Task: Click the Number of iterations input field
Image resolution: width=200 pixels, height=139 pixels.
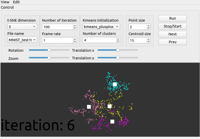Action: click(x=58, y=27)
